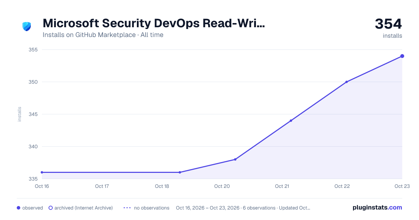This screenshot has width=419, height=220.
Task: Click the Oct 21 x-axis label
Action: click(282, 186)
